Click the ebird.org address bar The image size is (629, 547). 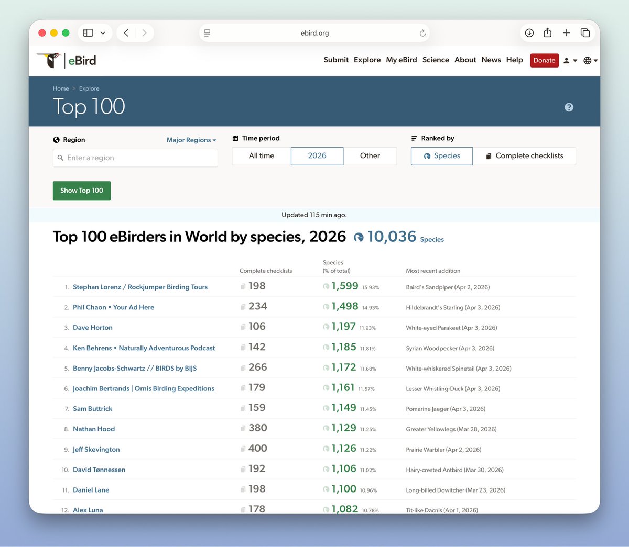point(314,33)
